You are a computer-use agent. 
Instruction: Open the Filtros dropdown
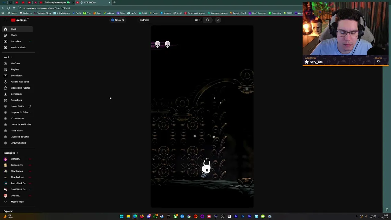[118, 20]
